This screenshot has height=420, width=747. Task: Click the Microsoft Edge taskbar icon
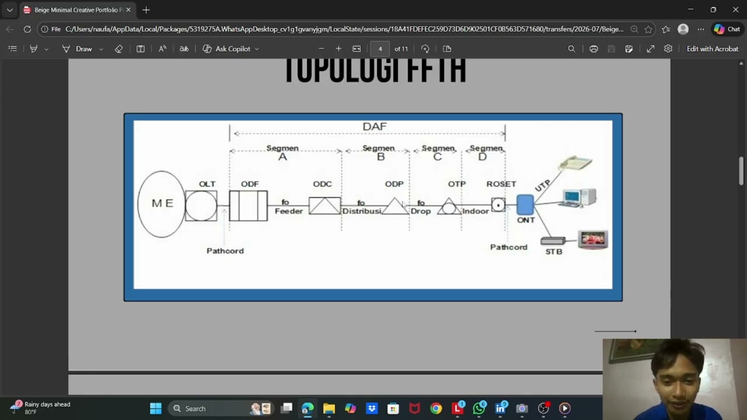coord(308,409)
